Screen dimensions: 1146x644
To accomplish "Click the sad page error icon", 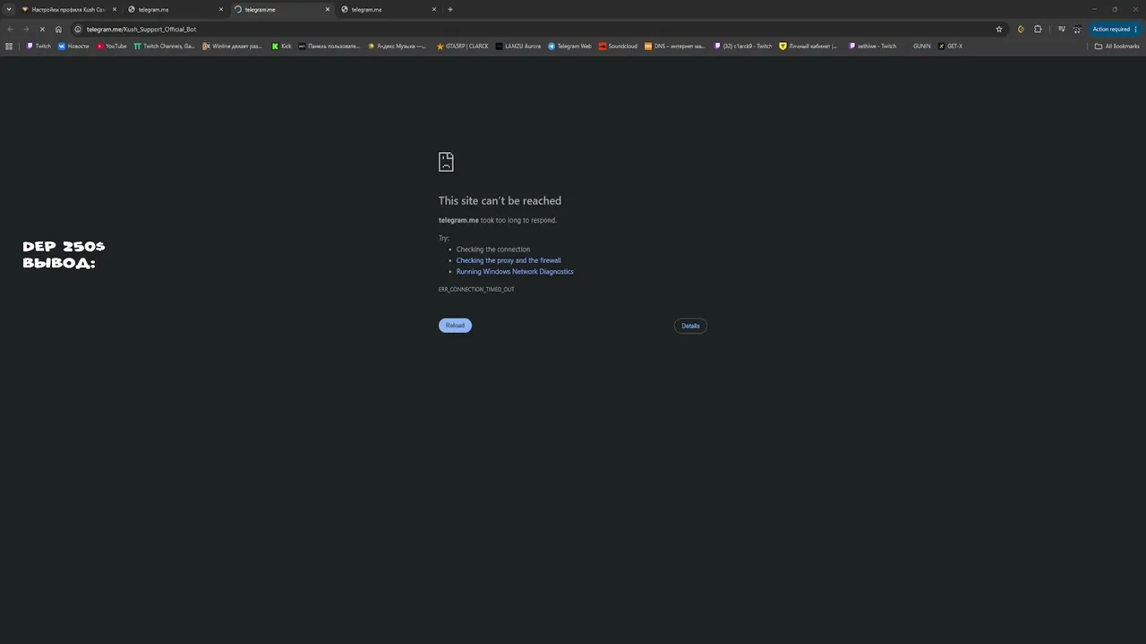I will [x=446, y=162].
